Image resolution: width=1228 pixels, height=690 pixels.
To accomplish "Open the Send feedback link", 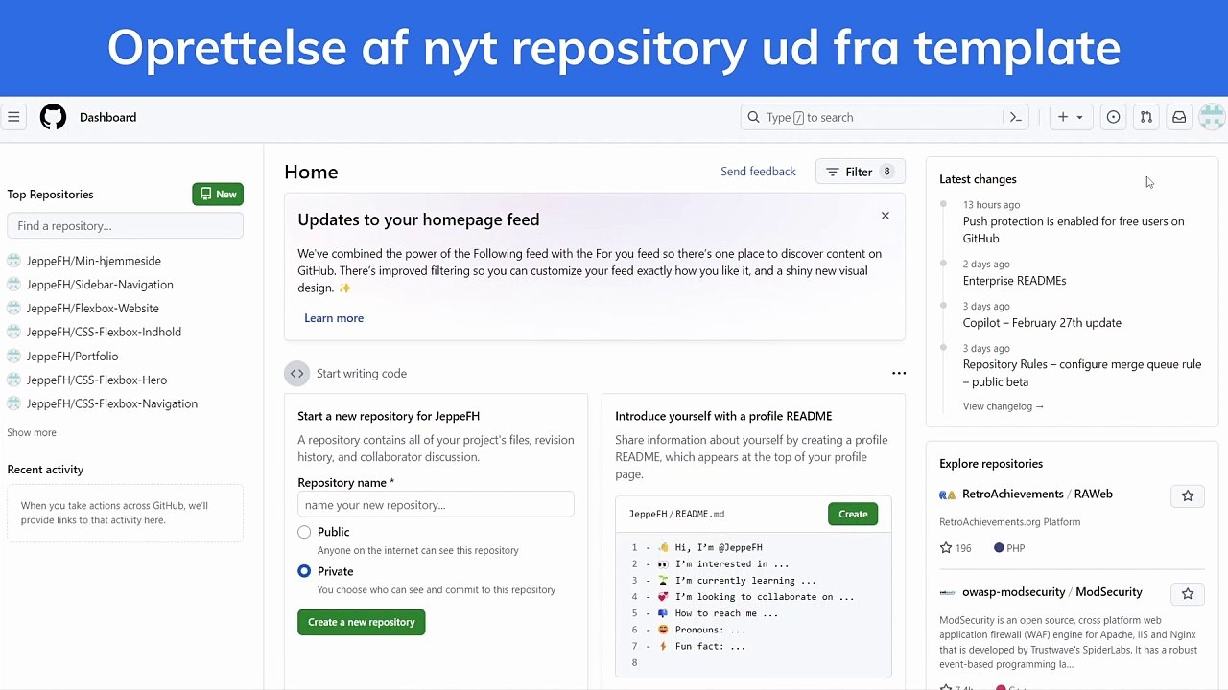I will point(758,172).
